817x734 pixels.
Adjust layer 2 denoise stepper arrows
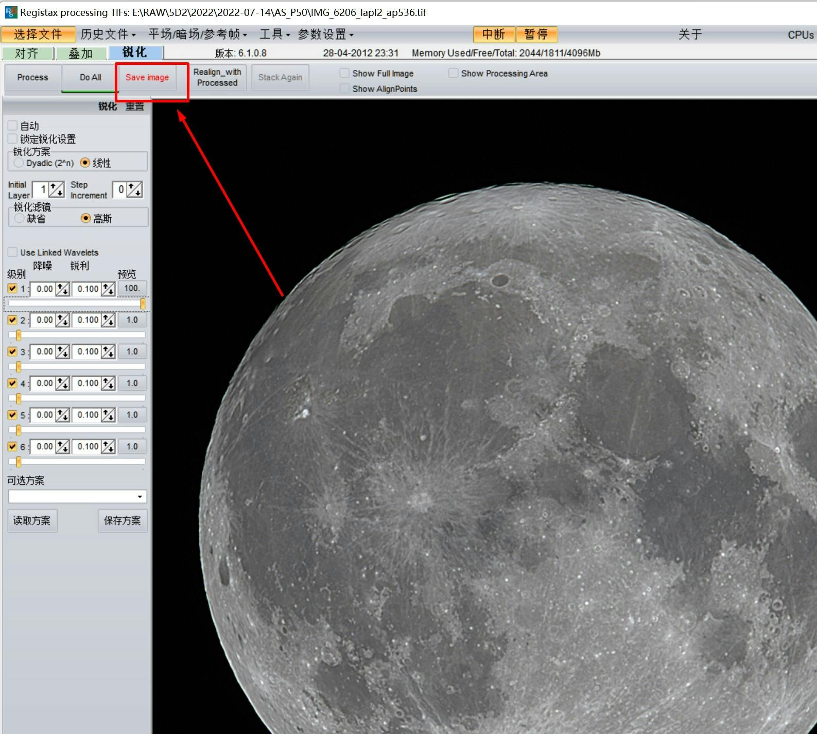[62, 320]
